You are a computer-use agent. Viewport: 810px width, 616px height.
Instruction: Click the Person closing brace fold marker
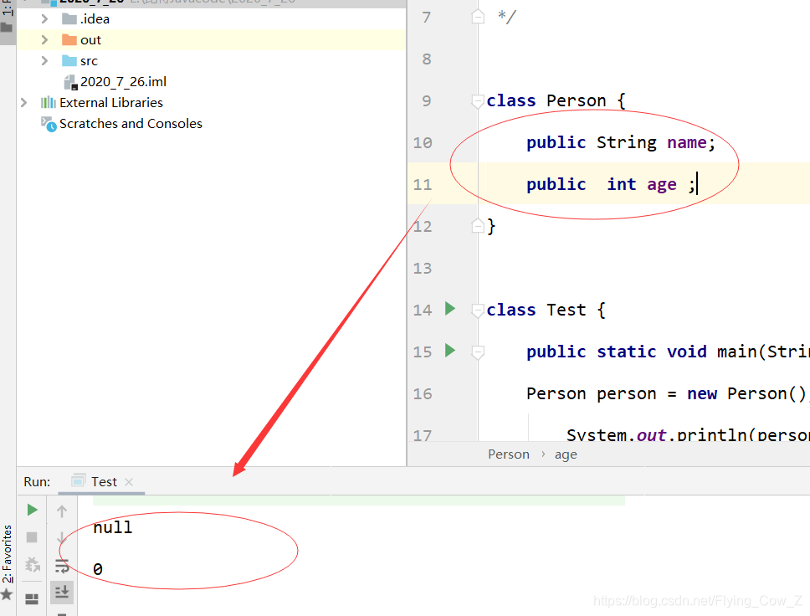(478, 226)
